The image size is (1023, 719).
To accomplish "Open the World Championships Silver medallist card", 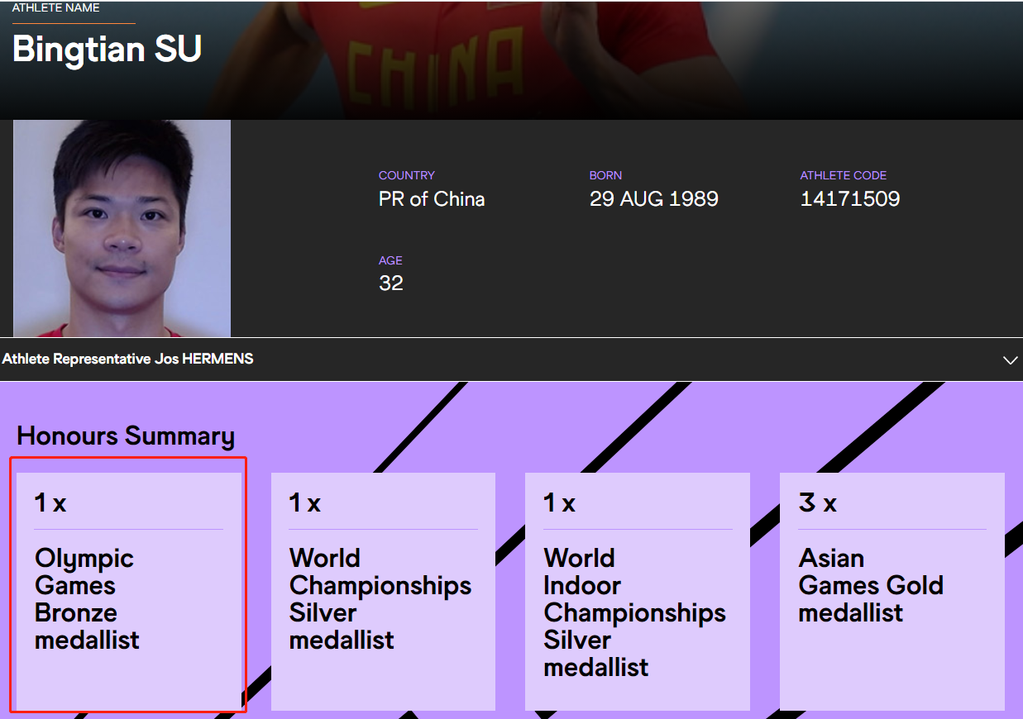I will [383, 590].
